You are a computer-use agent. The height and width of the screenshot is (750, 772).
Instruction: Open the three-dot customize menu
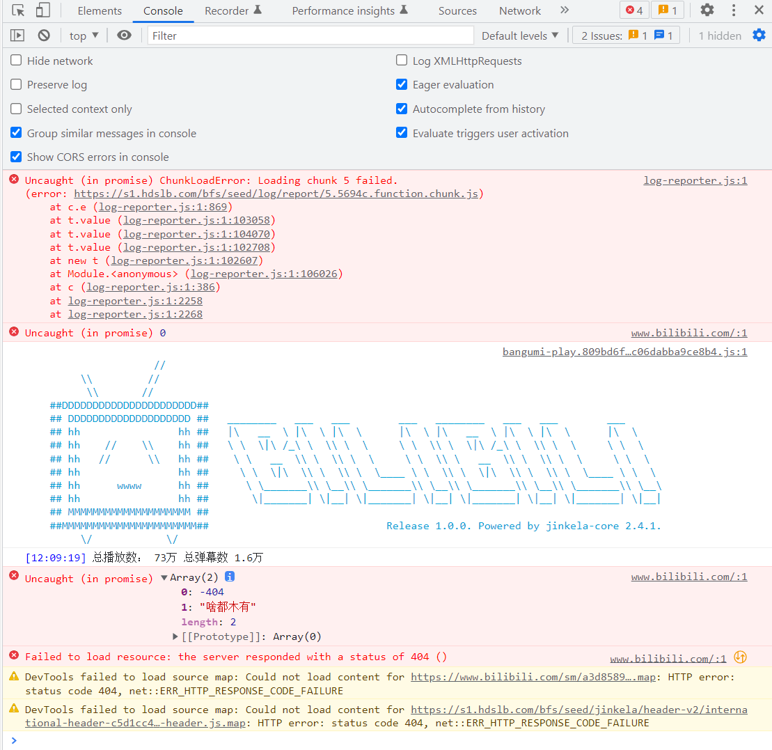pos(734,10)
